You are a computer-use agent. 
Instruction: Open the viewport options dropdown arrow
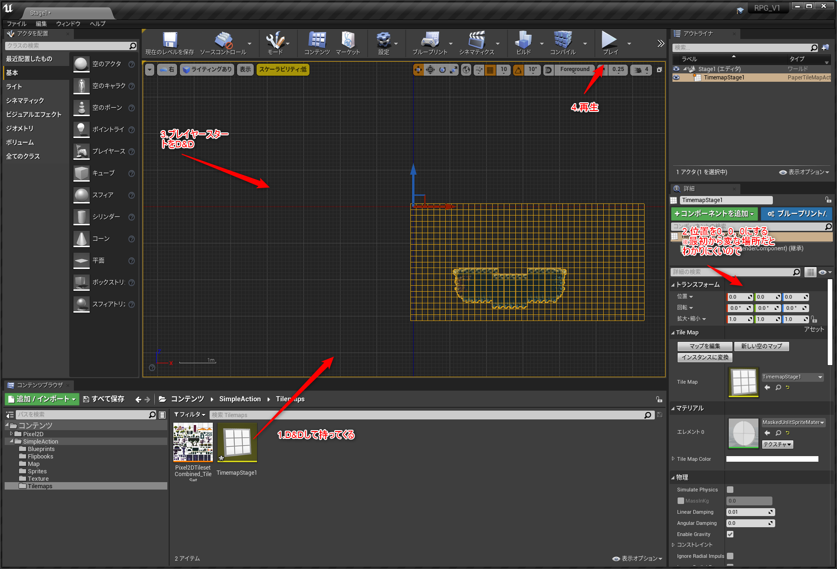150,70
